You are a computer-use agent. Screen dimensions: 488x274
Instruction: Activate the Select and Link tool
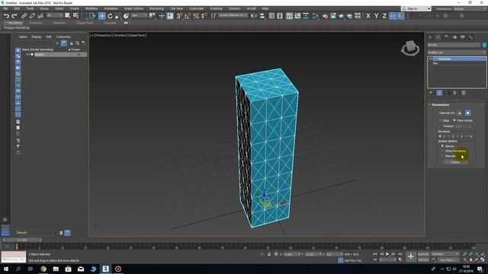tap(24, 16)
